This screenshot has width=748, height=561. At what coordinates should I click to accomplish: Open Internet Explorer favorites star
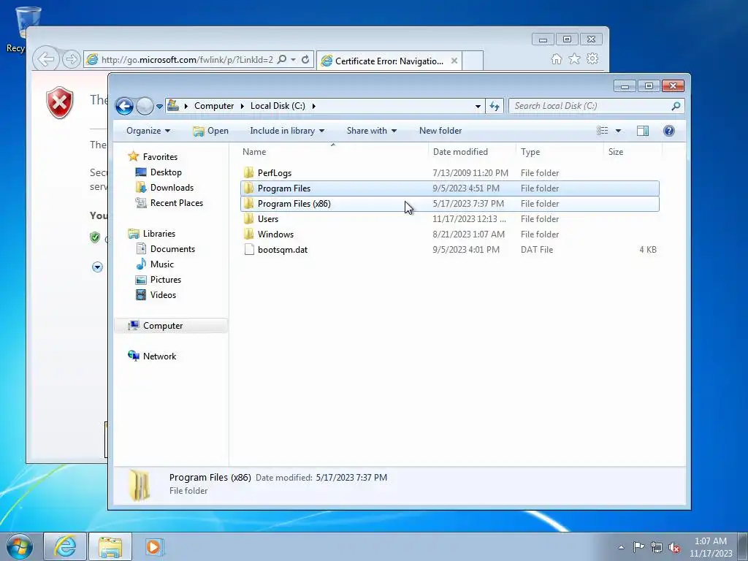tap(574, 58)
